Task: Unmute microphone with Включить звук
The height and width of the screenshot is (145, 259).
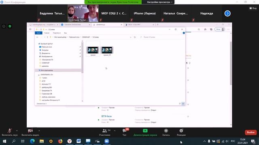Action: pyautogui.click(x=10, y=133)
